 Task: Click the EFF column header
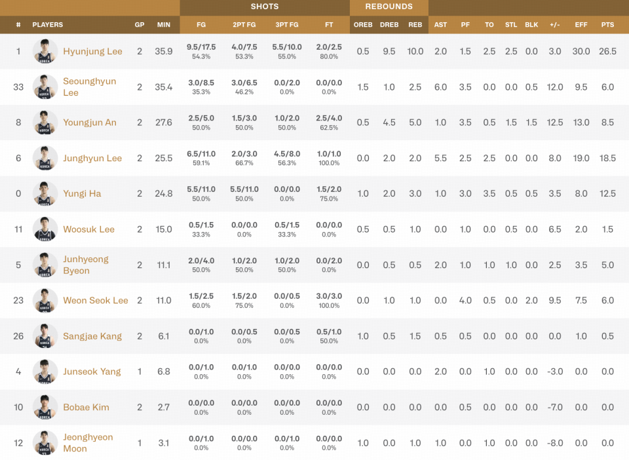coord(581,25)
